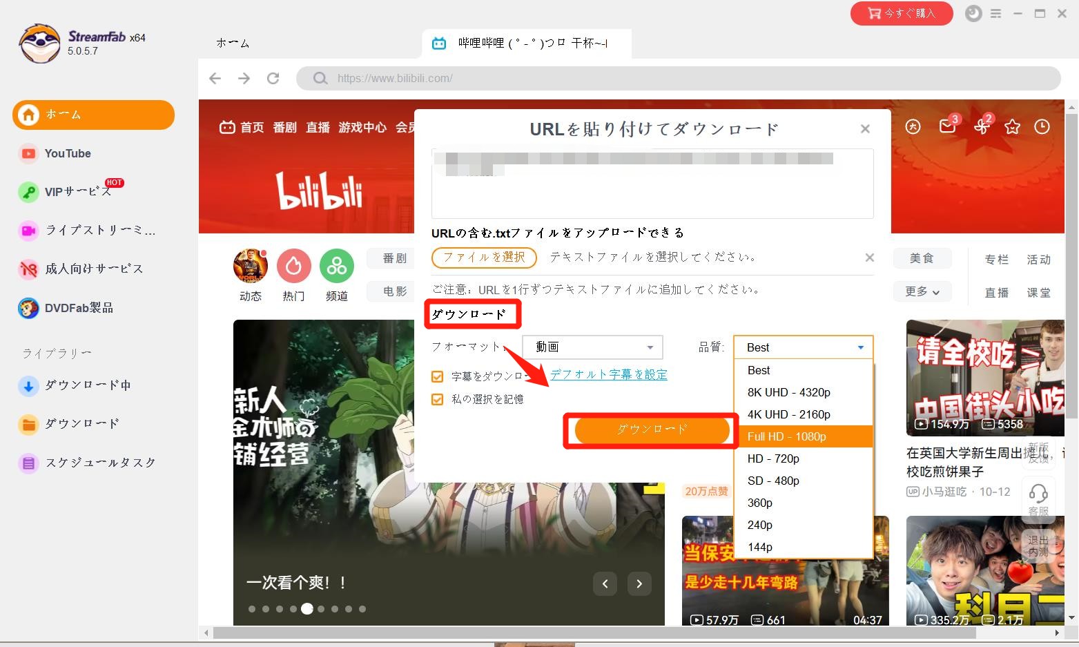Click the URL paste text area
This screenshot has height=647, width=1079.
pyautogui.click(x=652, y=183)
